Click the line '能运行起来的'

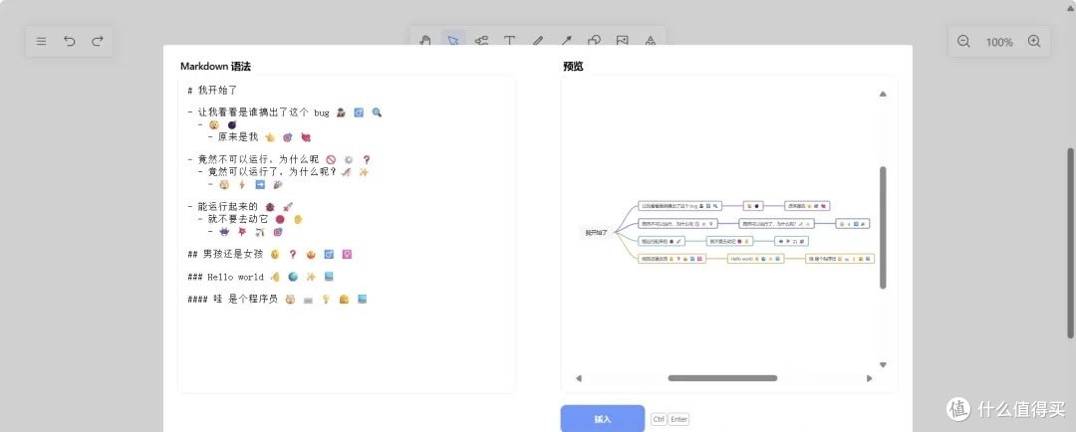pyautogui.click(x=240, y=206)
